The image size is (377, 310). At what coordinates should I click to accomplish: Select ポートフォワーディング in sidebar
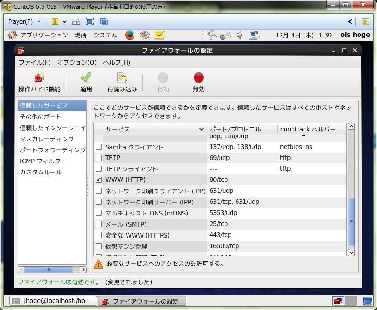[52, 150]
